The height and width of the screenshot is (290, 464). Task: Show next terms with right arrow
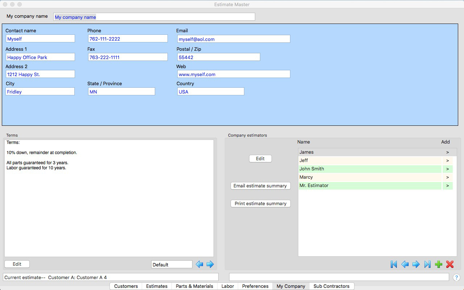[x=210, y=264]
